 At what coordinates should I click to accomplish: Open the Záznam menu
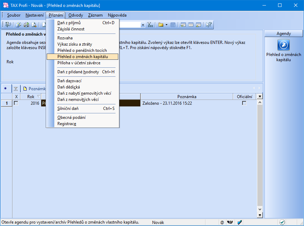tap(95, 15)
